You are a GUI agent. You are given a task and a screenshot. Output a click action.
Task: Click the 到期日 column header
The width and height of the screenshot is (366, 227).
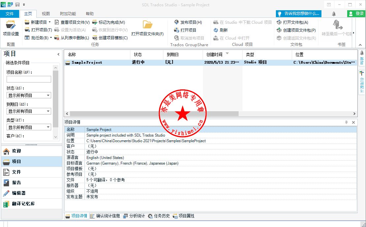[x=183, y=54]
